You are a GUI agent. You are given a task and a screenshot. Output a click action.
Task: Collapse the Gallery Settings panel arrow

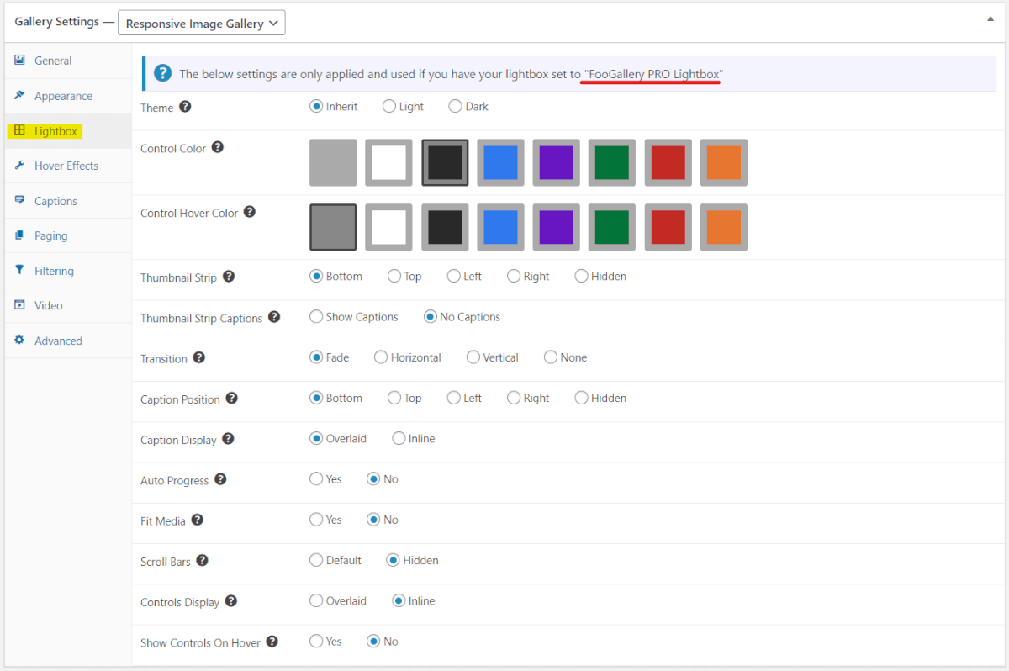(991, 19)
